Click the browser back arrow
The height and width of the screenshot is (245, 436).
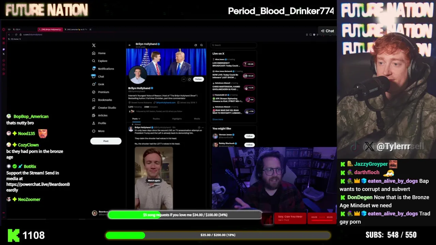9,35
